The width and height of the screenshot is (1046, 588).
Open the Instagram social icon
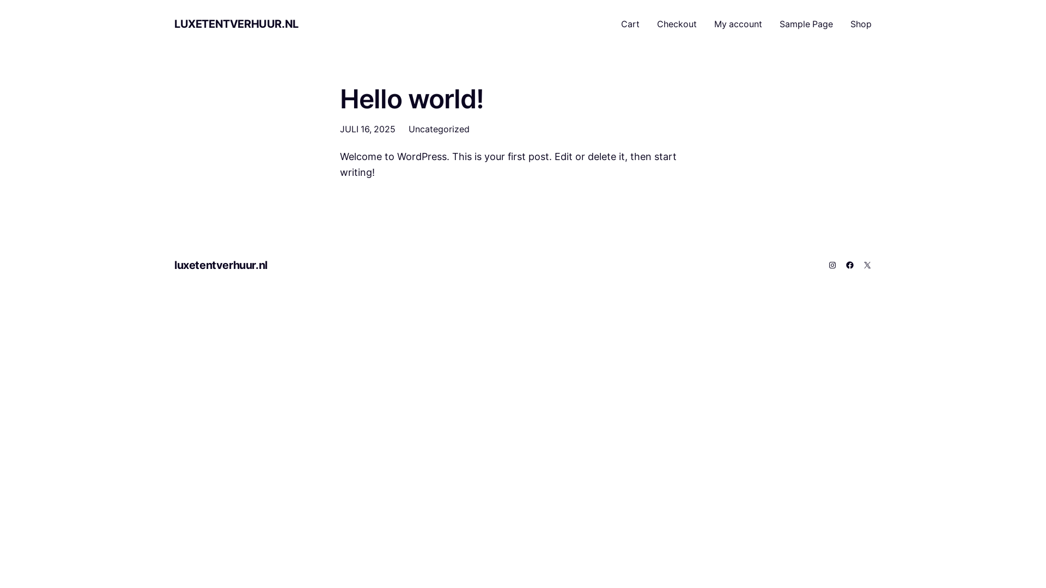click(832, 265)
